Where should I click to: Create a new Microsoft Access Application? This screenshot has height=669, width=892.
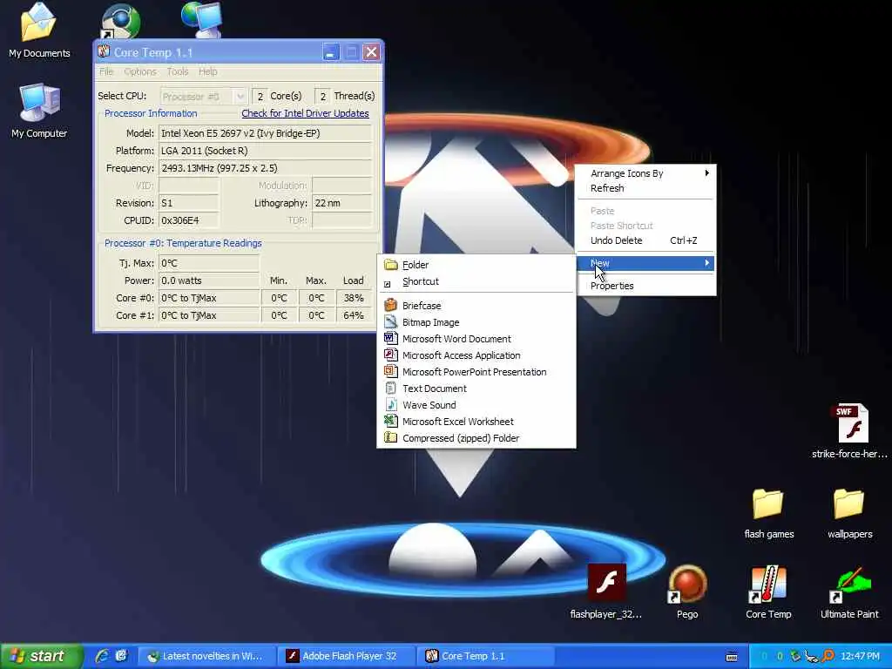476,355
